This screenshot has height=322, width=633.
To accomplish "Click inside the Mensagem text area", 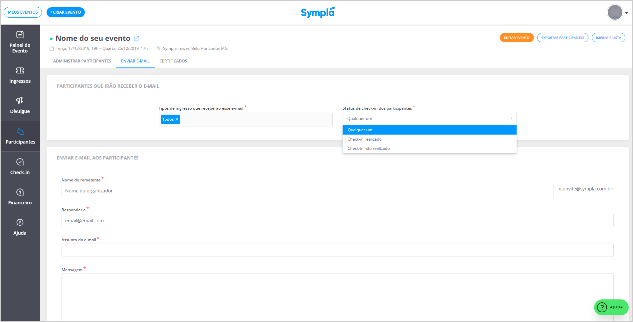I will click(338, 297).
